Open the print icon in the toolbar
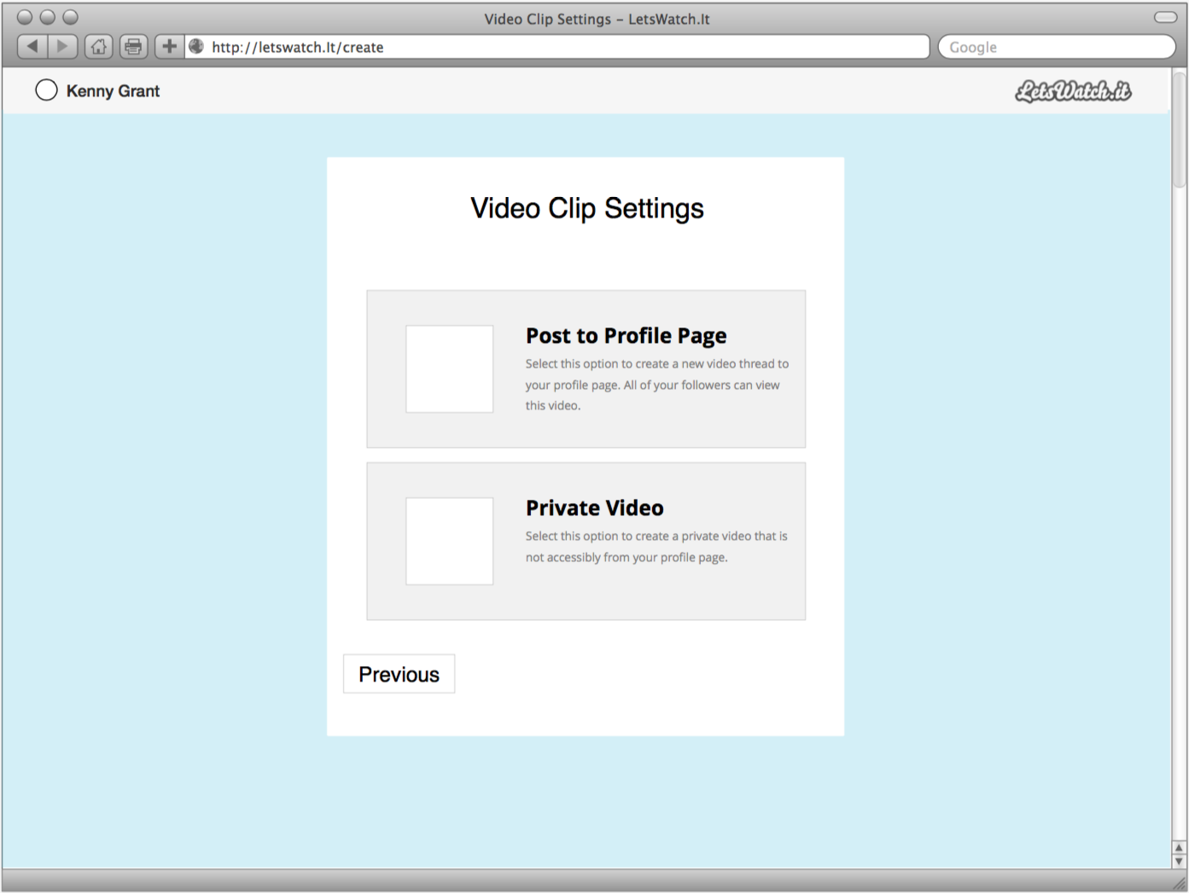Screen dimensions: 1189x893 (133, 47)
